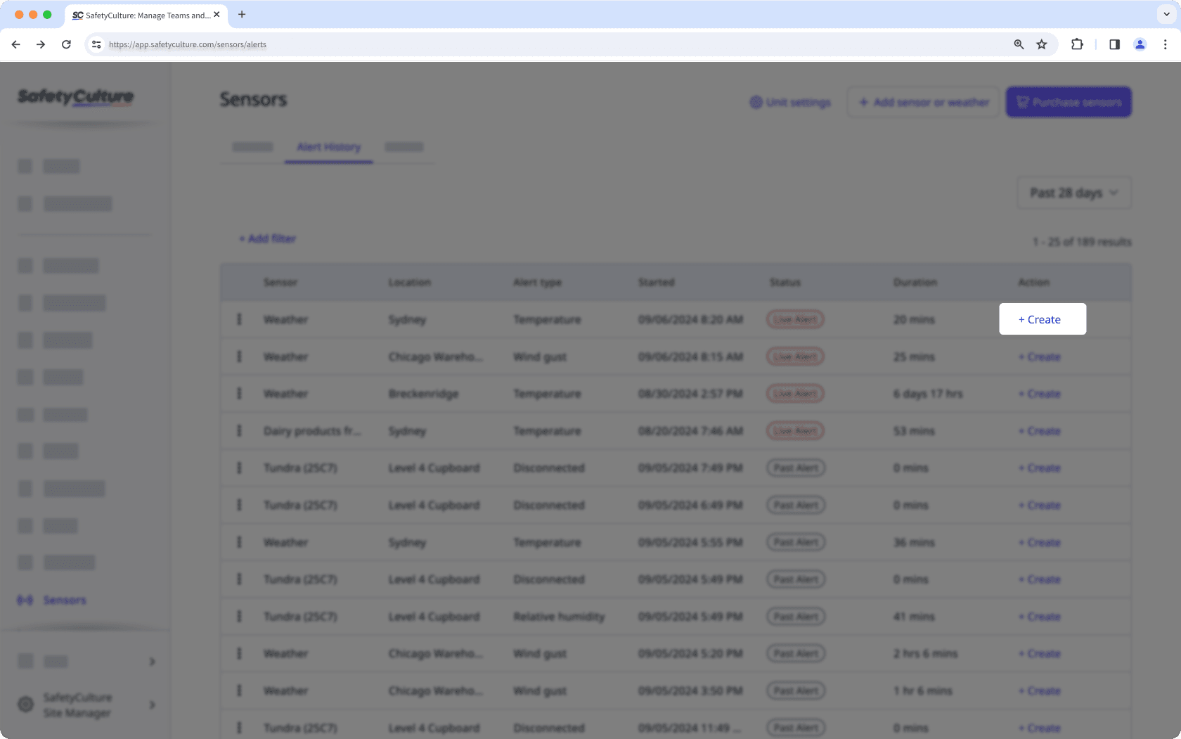Switch to the Alert History tab
Viewport: 1181px width, 739px height.
tap(328, 147)
